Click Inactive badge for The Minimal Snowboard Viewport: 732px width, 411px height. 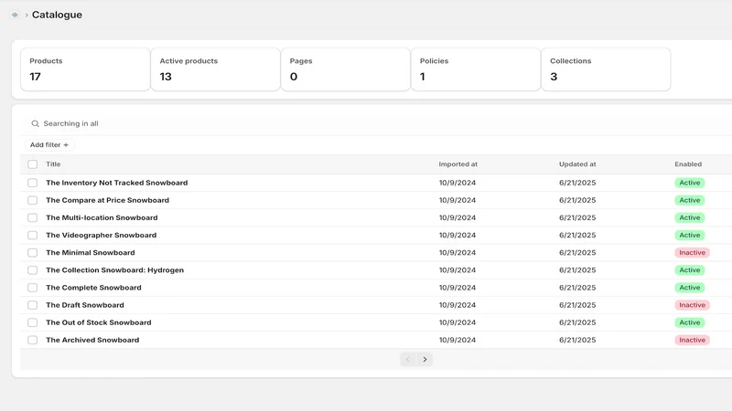pyautogui.click(x=692, y=253)
